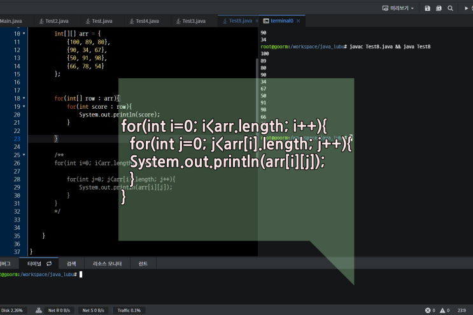The image size is (473, 315).
Task: Click the terminal icon on terminal0 tab
Action: [x=266, y=21]
